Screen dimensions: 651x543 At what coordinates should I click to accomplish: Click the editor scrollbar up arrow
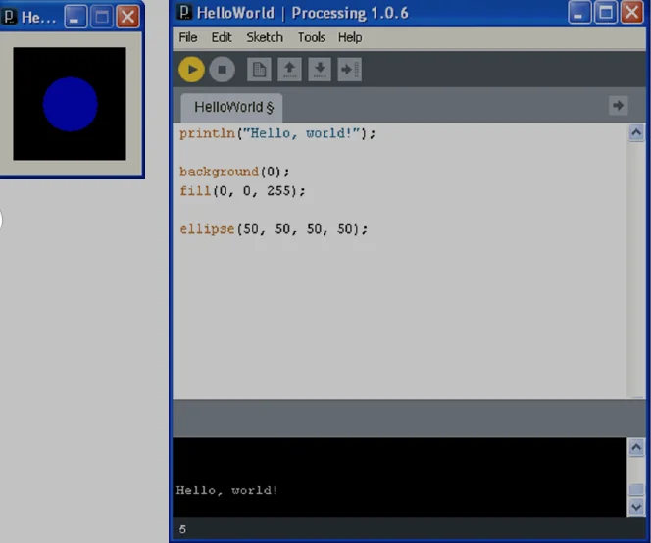click(636, 133)
